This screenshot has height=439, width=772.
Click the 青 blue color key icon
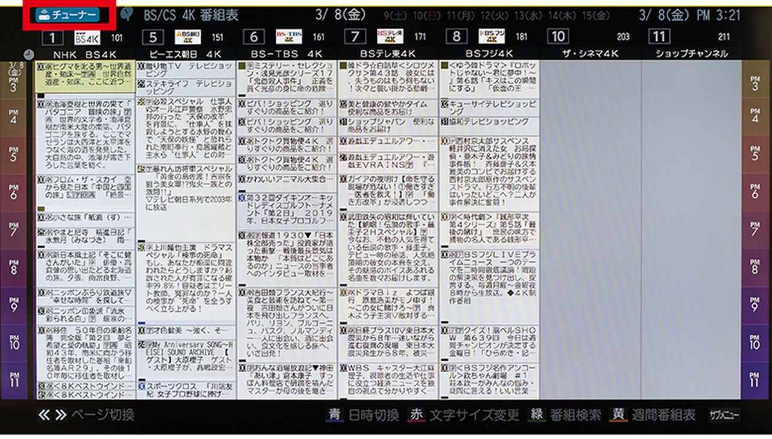click(335, 415)
